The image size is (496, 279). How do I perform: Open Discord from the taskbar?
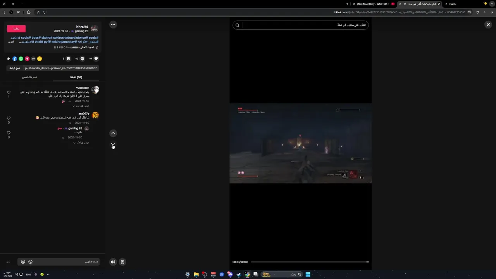pos(230,274)
